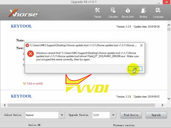Open the Upgrade Version dropdown arrow
The width and height of the screenshot is (171, 128).
coord(113,115)
